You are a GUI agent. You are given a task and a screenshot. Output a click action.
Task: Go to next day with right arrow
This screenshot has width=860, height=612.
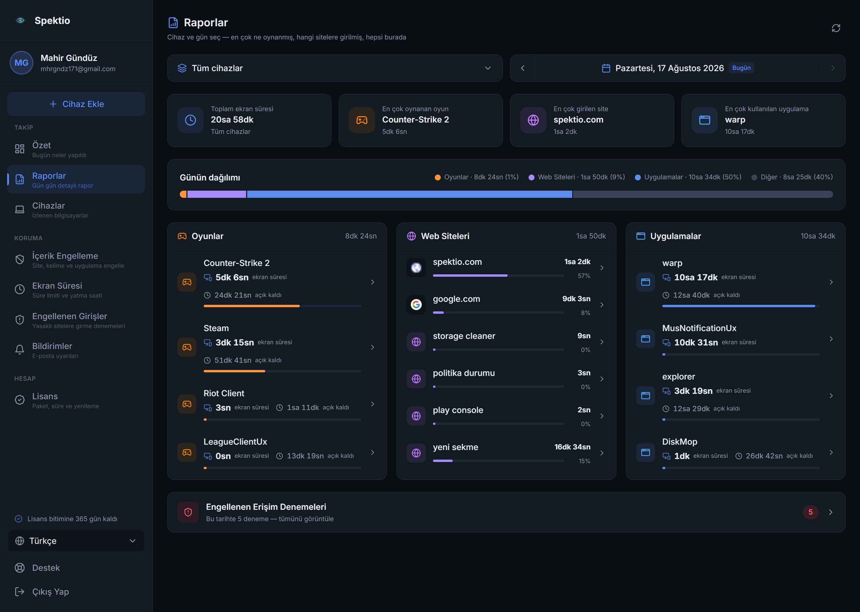[x=833, y=68]
